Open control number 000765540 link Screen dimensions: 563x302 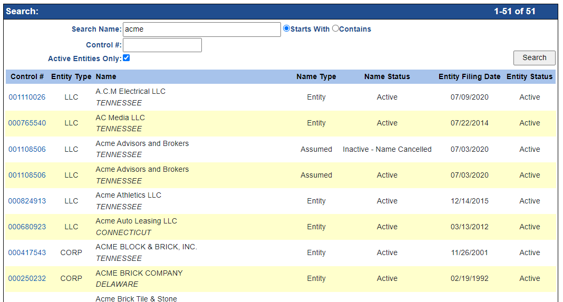(x=27, y=123)
